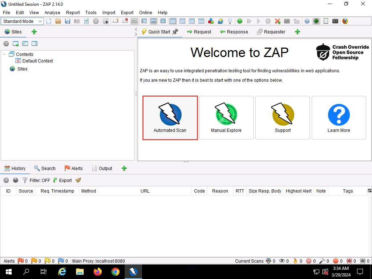Toggle the green break-on-all-requests circle
372x279 pixels.
coord(240,21)
